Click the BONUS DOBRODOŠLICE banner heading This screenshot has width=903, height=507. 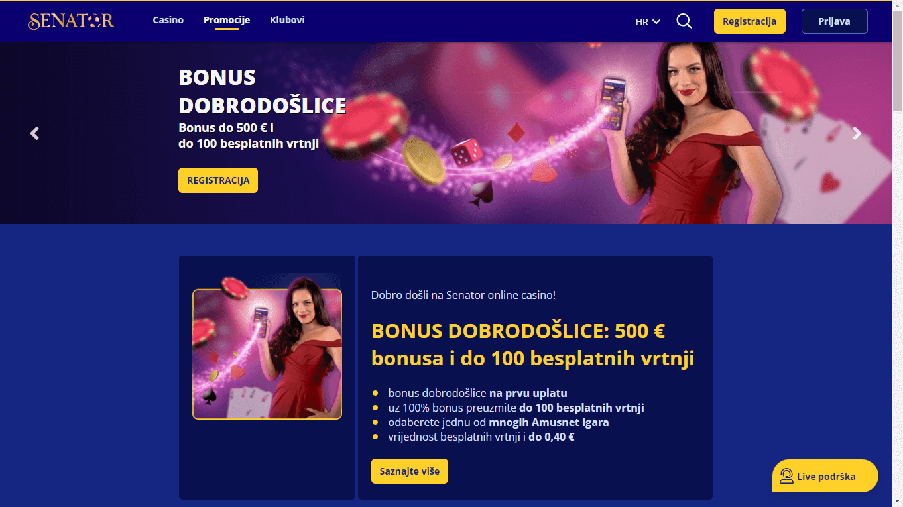click(x=263, y=91)
